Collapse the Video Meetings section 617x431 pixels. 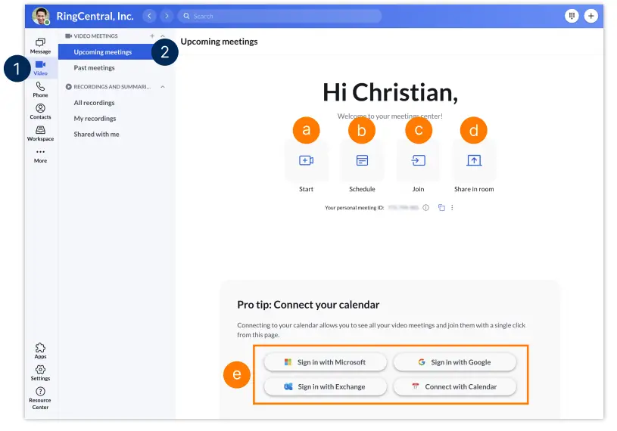[x=163, y=36]
